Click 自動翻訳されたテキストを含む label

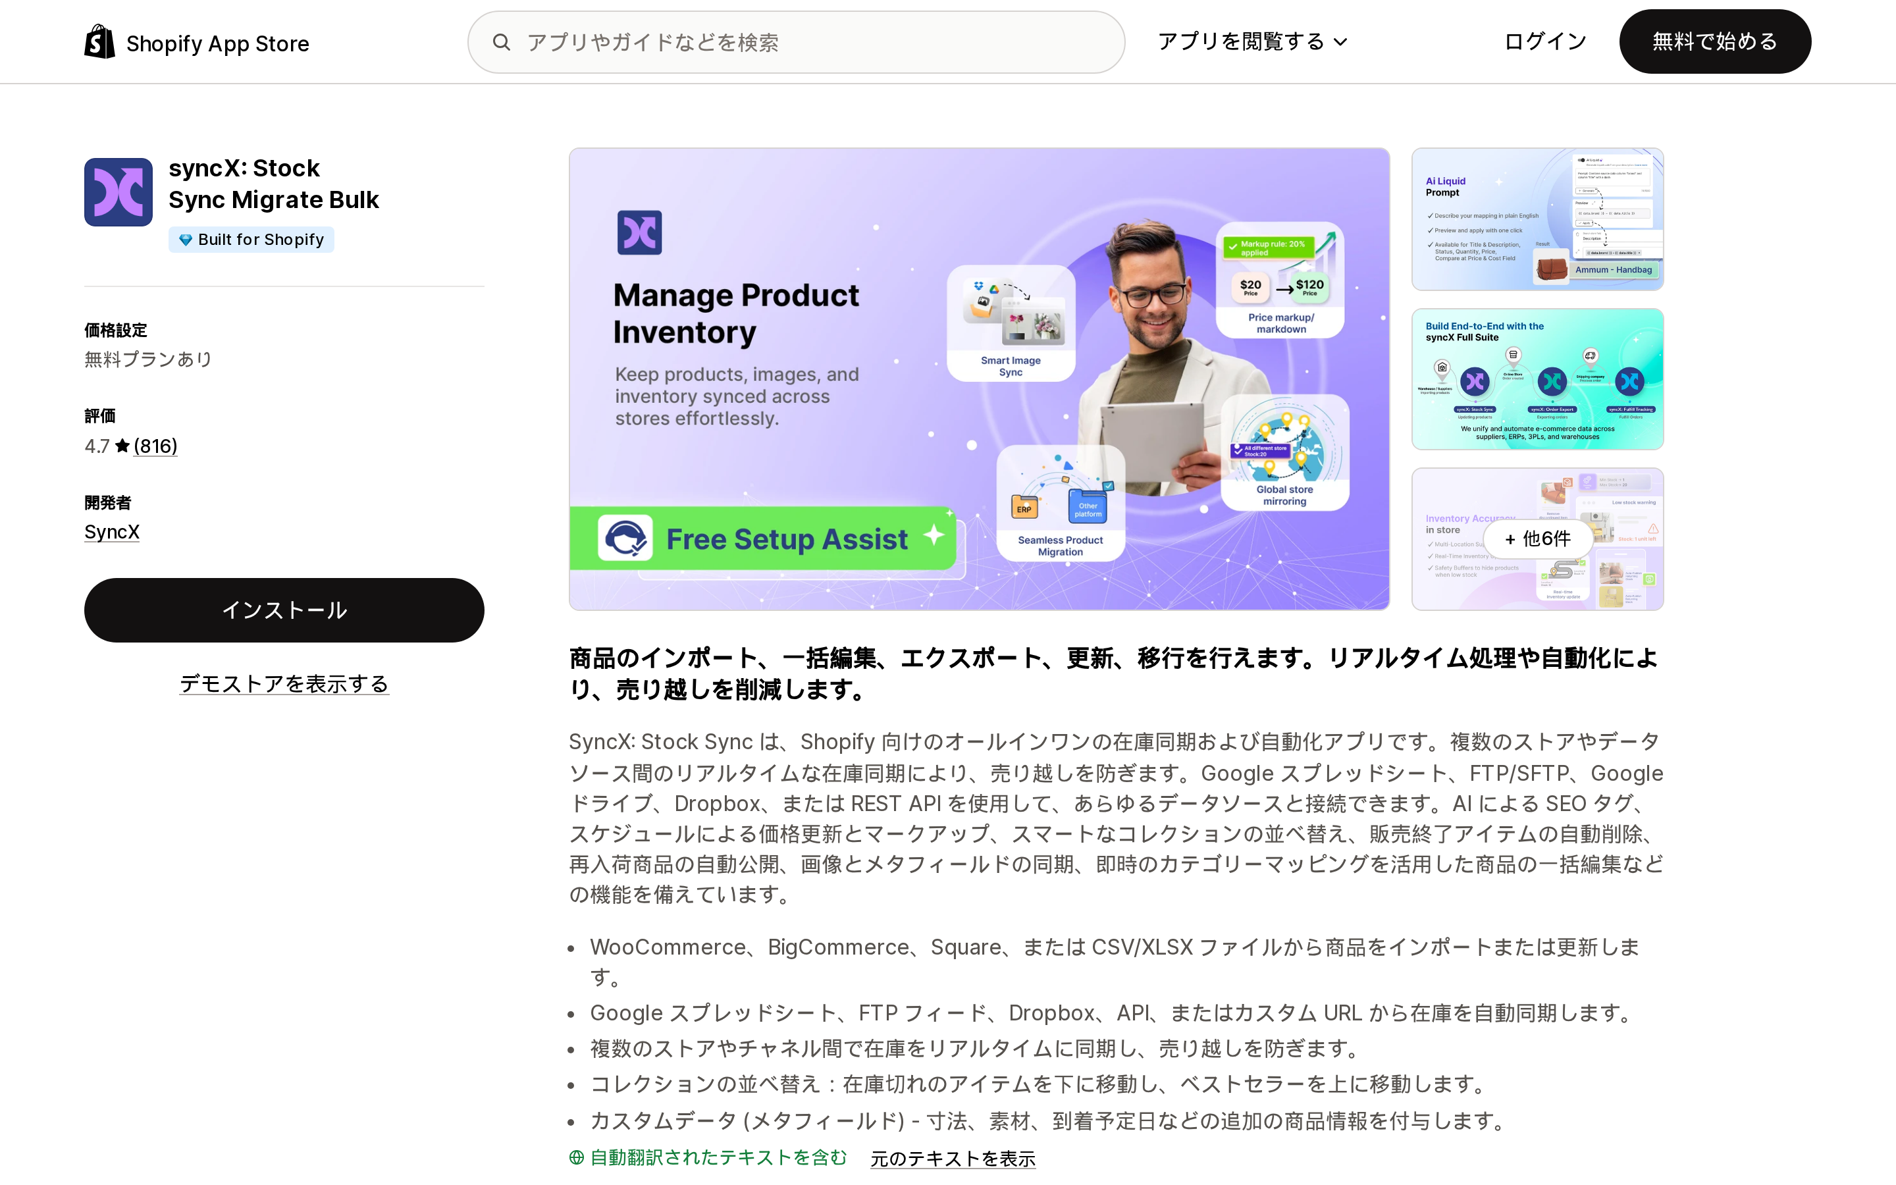tap(718, 1157)
